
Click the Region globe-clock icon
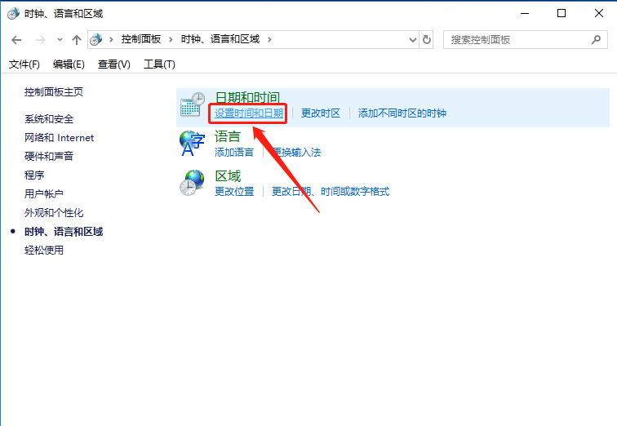(192, 182)
